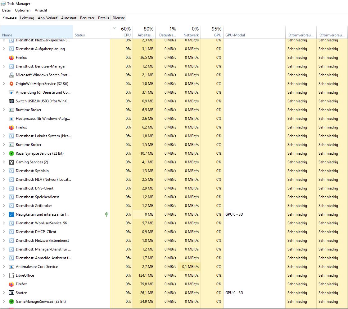Image resolution: width=348 pixels, height=309 pixels.
Task: Click the 0,1 MBit/s network value
Action: [190, 266]
